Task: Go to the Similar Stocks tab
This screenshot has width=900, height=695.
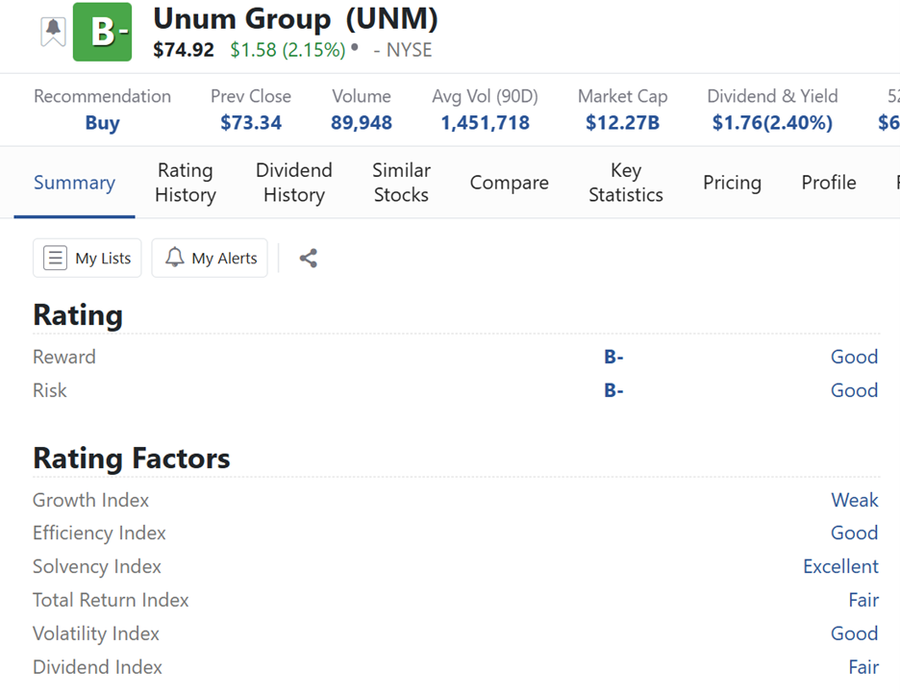Action: 401,183
